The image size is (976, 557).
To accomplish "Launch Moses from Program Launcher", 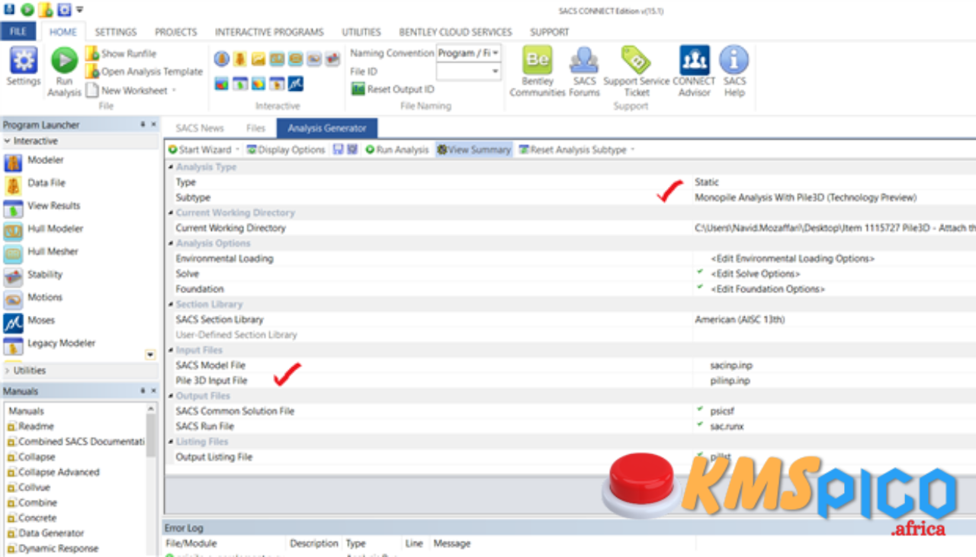I will [x=30, y=321].
